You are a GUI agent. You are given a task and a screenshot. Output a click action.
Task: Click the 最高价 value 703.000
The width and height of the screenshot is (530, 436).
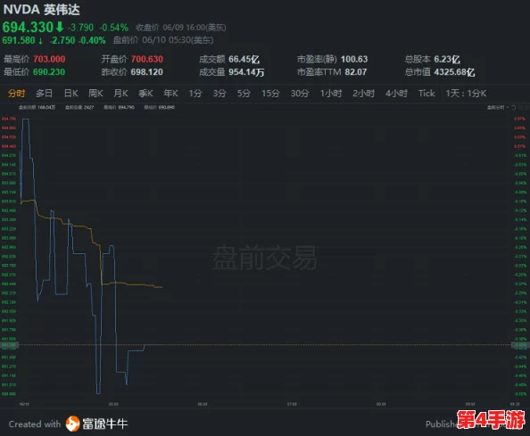click(x=49, y=60)
